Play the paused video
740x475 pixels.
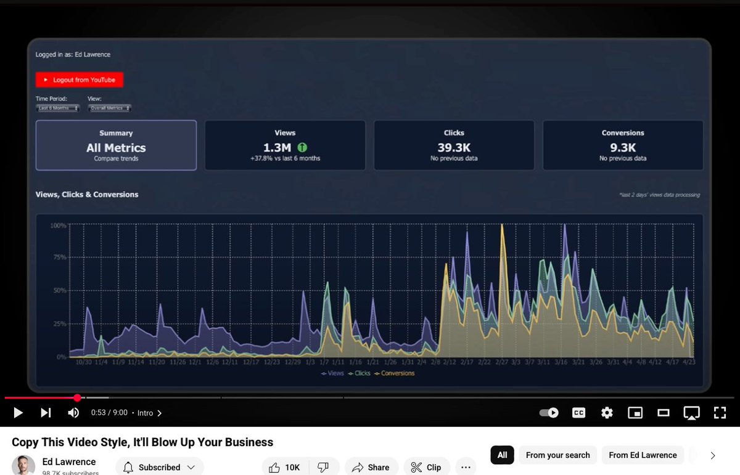(x=18, y=413)
